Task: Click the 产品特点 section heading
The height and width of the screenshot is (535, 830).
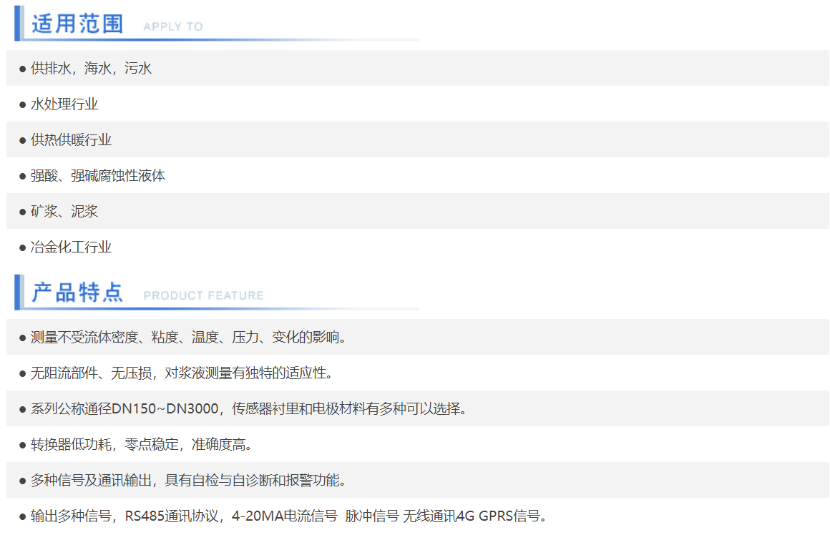Action: pyautogui.click(x=77, y=293)
